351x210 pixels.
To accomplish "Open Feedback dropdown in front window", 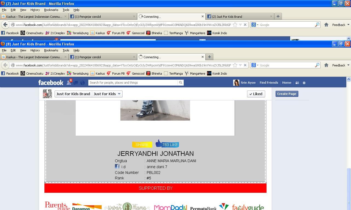I will (x=341, y=65).
